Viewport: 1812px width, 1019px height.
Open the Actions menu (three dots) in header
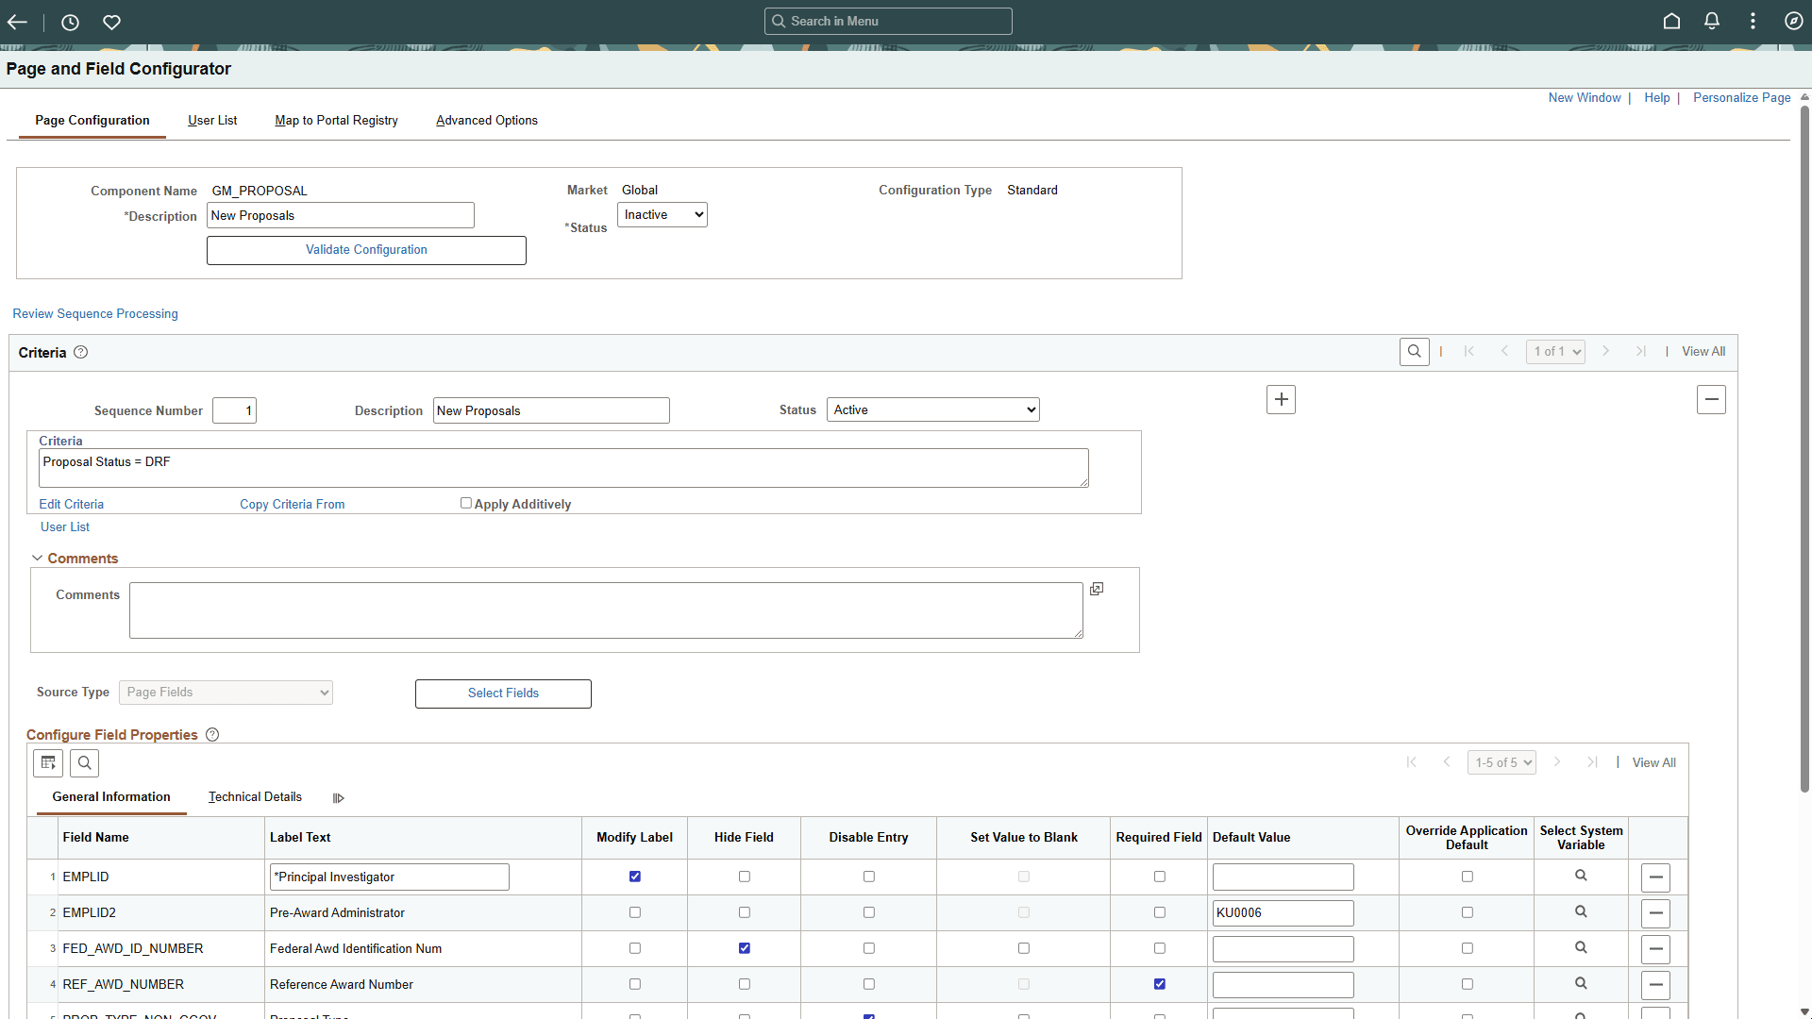click(x=1753, y=21)
